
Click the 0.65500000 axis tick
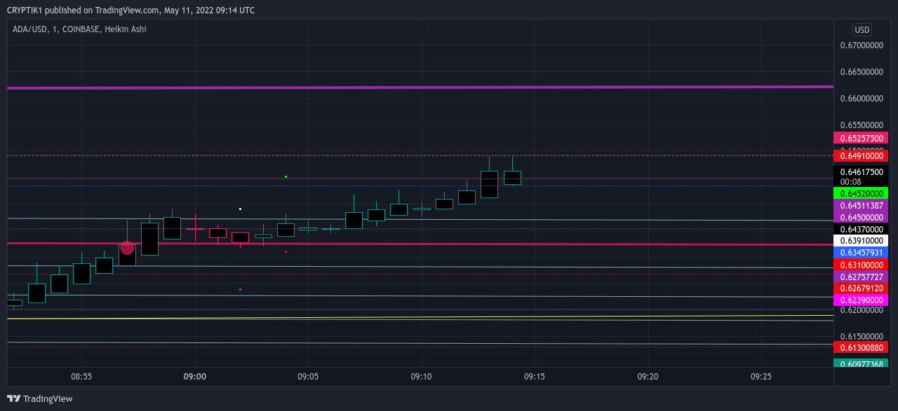(862, 125)
